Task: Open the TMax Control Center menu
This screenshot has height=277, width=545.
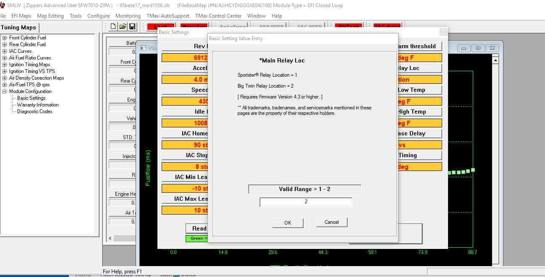Action: coord(218,16)
